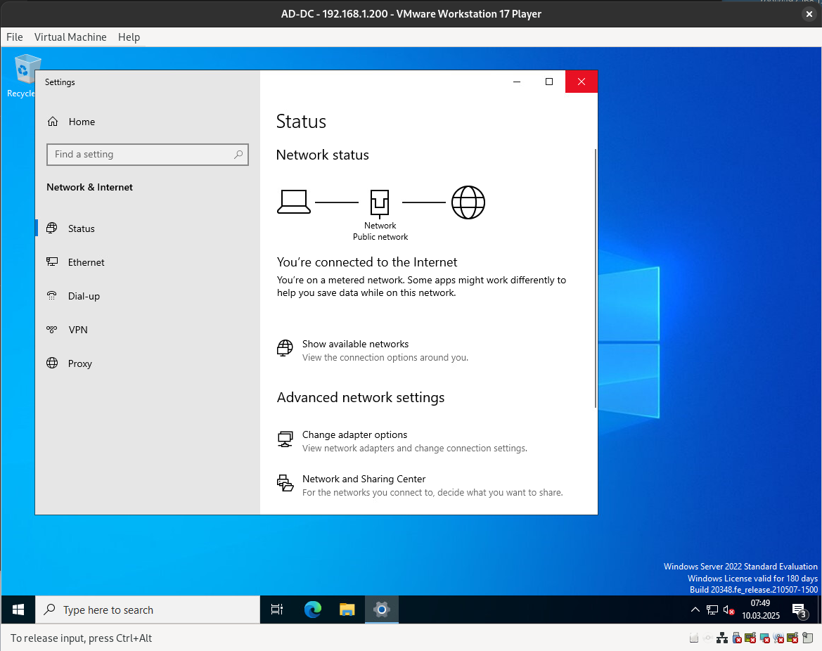
Task: Open the notification center in taskbar
Action: 799,610
